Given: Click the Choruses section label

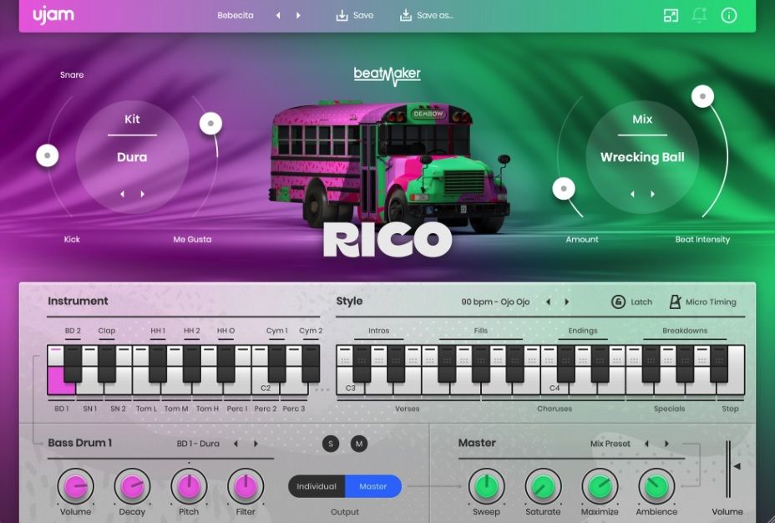Looking at the screenshot, I should 555,409.
